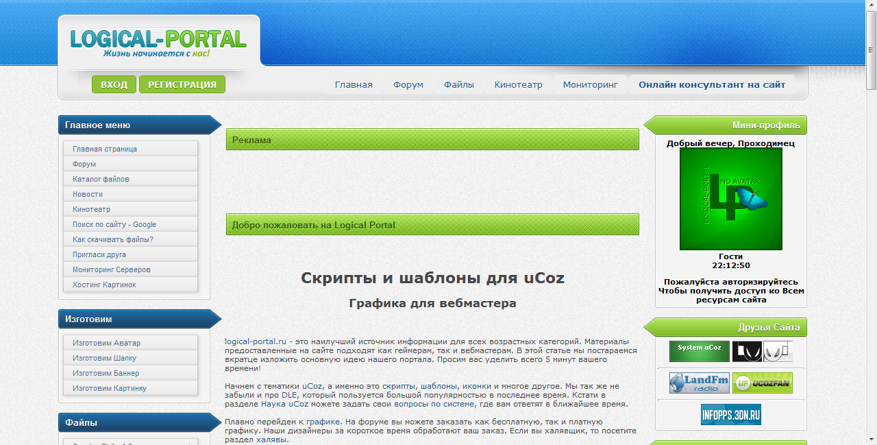Follow the графике link in the text

[325, 422]
